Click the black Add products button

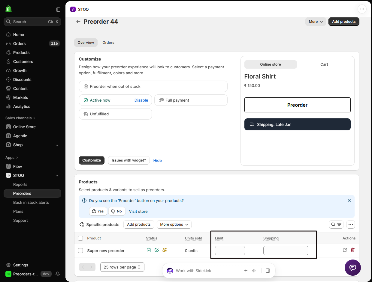(344, 22)
